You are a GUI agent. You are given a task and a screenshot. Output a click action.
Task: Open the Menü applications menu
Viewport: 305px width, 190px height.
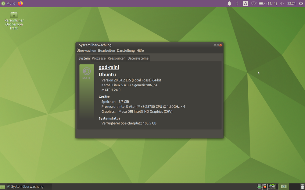[x=8, y=4]
